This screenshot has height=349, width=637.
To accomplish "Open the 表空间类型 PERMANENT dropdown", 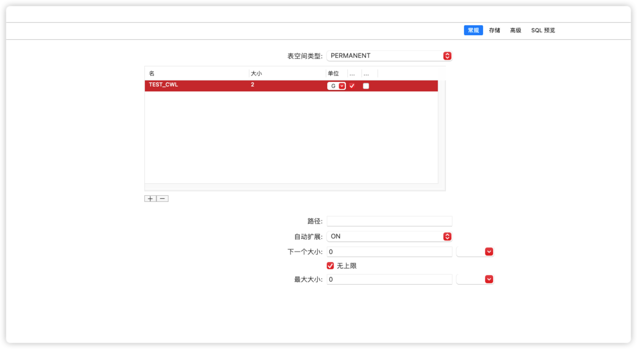I will [389, 56].
